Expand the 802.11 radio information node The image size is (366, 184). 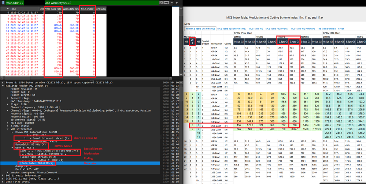[x=3, y=175]
